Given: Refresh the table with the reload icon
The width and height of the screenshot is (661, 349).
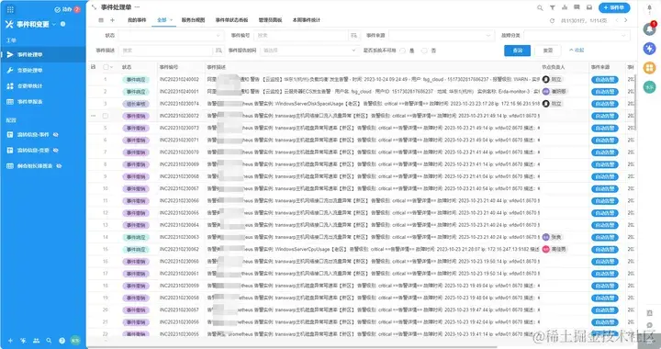Looking at the screenshot, I should click(x=553, y=20).
